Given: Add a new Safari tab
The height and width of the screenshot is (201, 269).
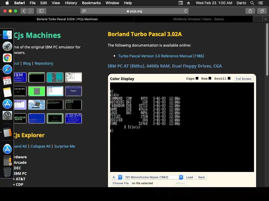Looking at the screenshot, I should coord(266,19).
